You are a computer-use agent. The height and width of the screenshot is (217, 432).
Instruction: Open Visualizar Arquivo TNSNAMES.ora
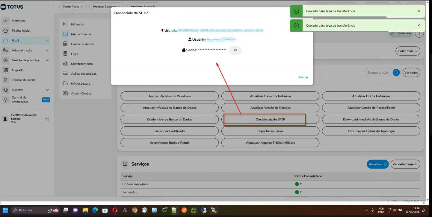click(270, 143)
